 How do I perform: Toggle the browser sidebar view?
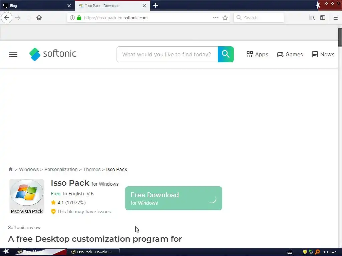tap(323, 18)
